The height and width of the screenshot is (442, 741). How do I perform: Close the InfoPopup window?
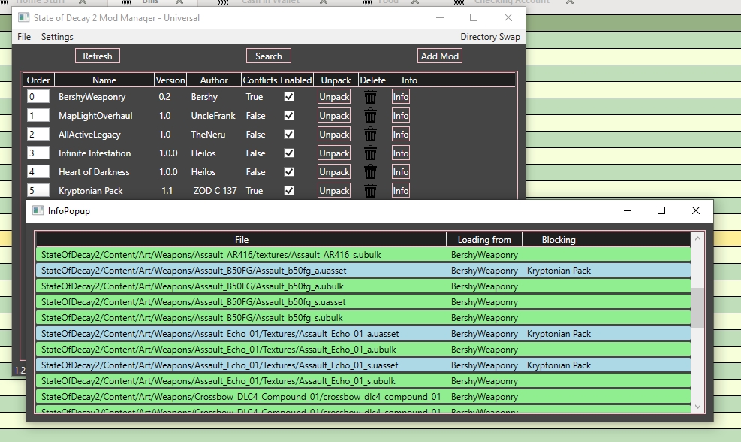click(696, 210)
